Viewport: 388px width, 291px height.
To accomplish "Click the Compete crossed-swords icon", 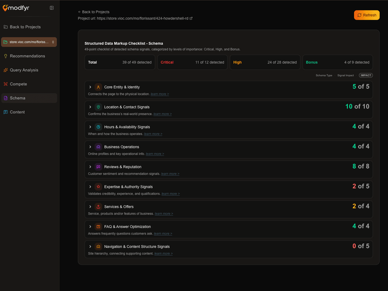I will click(x=5, y=84).
